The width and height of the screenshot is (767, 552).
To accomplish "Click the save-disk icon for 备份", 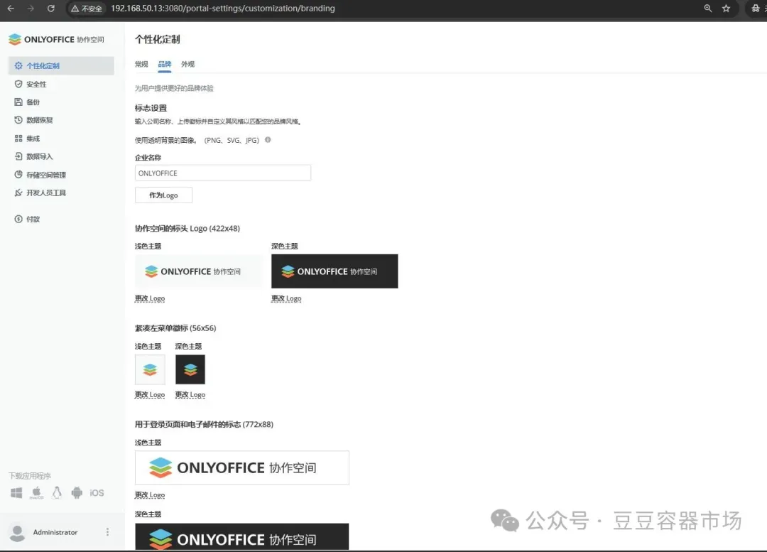I will 18,102.
